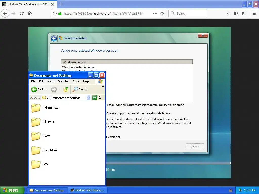Click green Back button in Explorer window
259x194 pixels.
pos(38,89)
